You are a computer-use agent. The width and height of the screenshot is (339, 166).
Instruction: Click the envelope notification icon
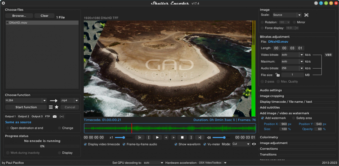coord(55,116)
